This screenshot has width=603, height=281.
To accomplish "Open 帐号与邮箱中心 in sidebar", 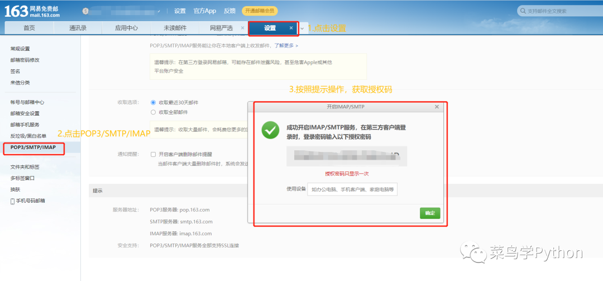I will pos(27,102).
